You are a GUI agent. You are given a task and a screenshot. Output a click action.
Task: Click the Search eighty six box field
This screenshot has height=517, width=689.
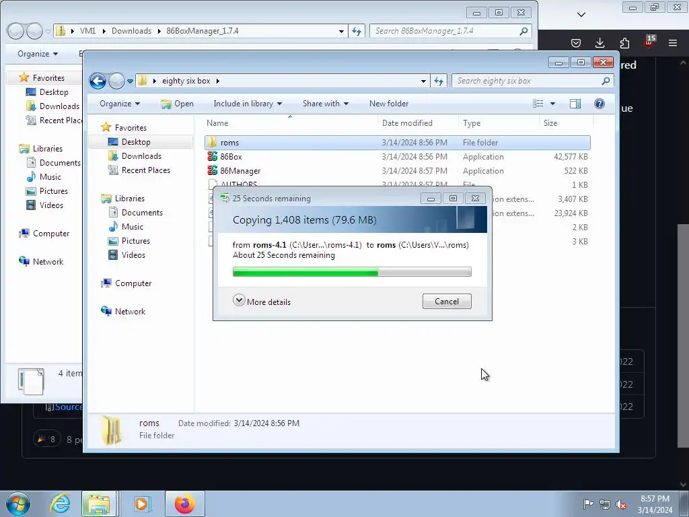point(532,81)
